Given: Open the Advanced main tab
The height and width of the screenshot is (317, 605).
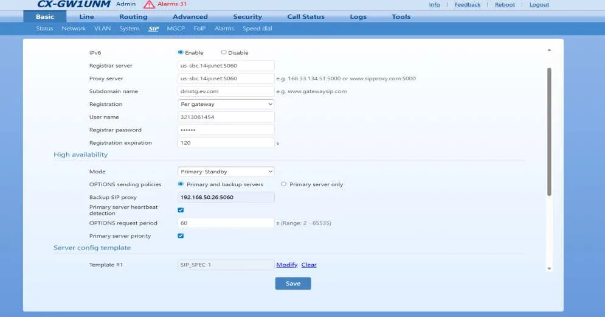Looking at the screenshot, I should click(x=190, y=16).
